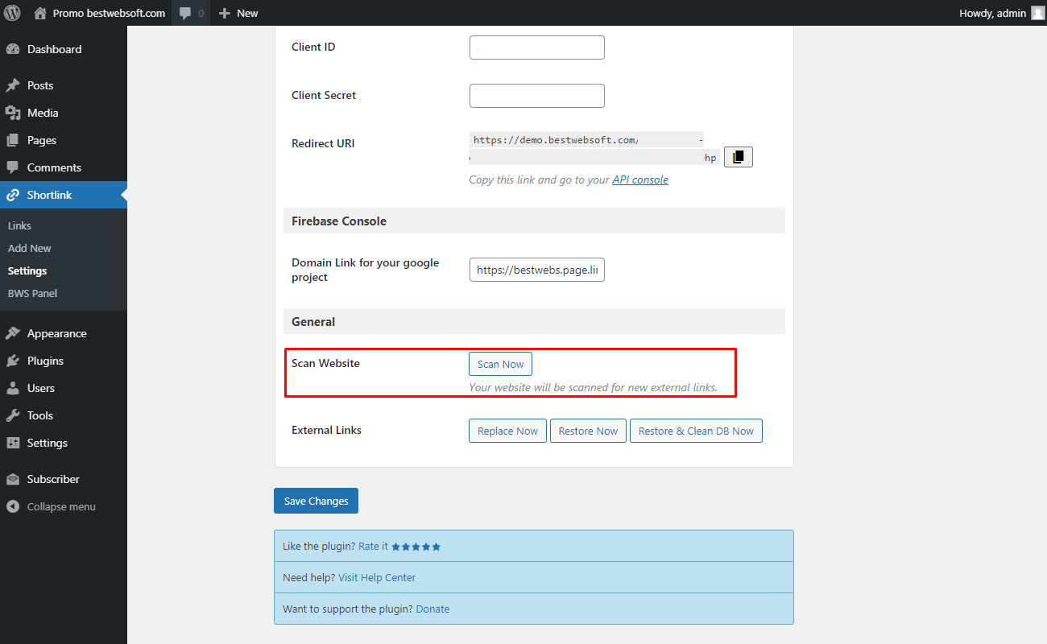
Task: Open Dashboard menu item
Action: click(64, 49)
